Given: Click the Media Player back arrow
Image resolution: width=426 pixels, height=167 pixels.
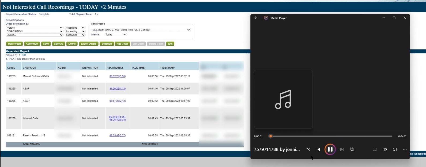Looking at the screenshot, I should tap(256, 18).
